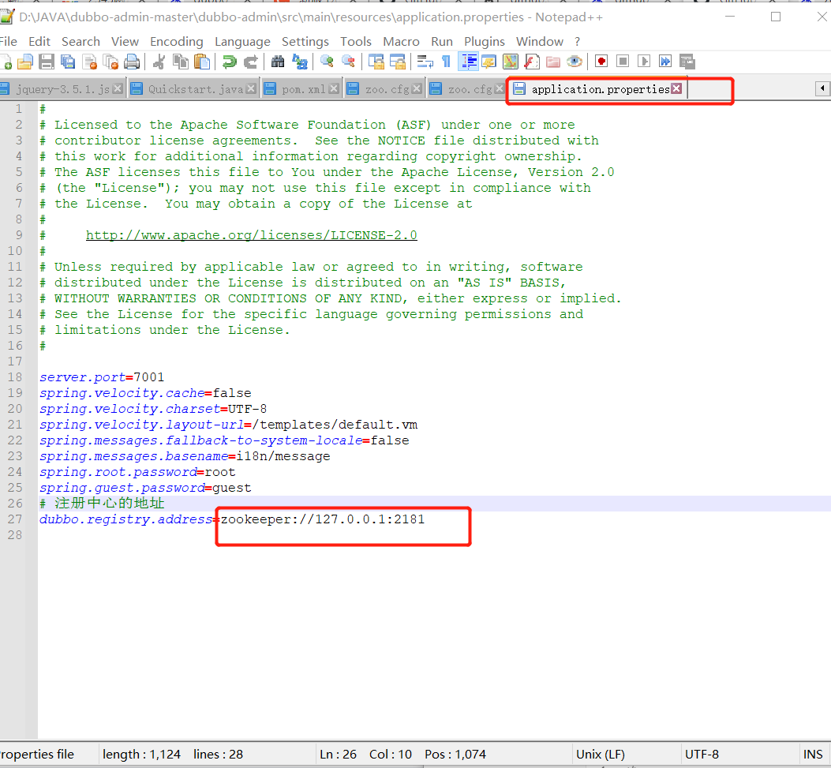Screen dimensions: 831x768
Task: Toggle show all characters pilcrow icon
Action: click(446, 62)
